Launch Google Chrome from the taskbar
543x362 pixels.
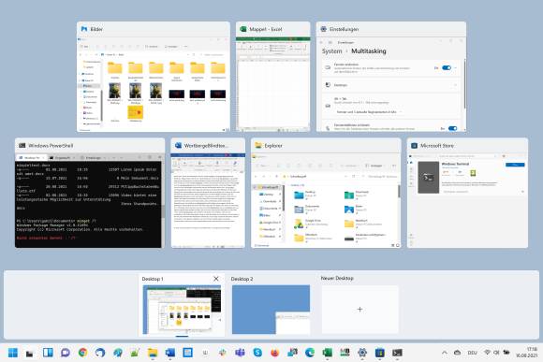click(x=82, y=353)
